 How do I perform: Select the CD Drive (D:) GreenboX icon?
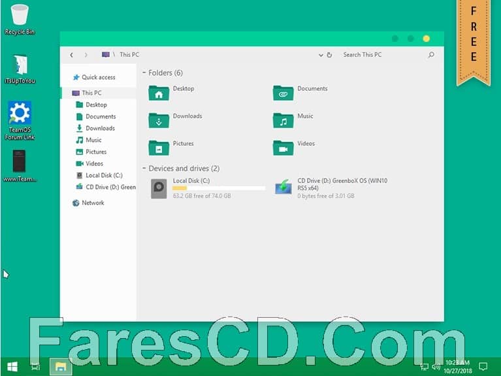(283, 187)
